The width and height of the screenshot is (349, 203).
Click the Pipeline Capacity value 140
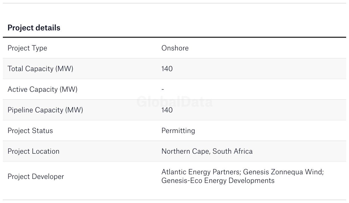click(167, 110)
